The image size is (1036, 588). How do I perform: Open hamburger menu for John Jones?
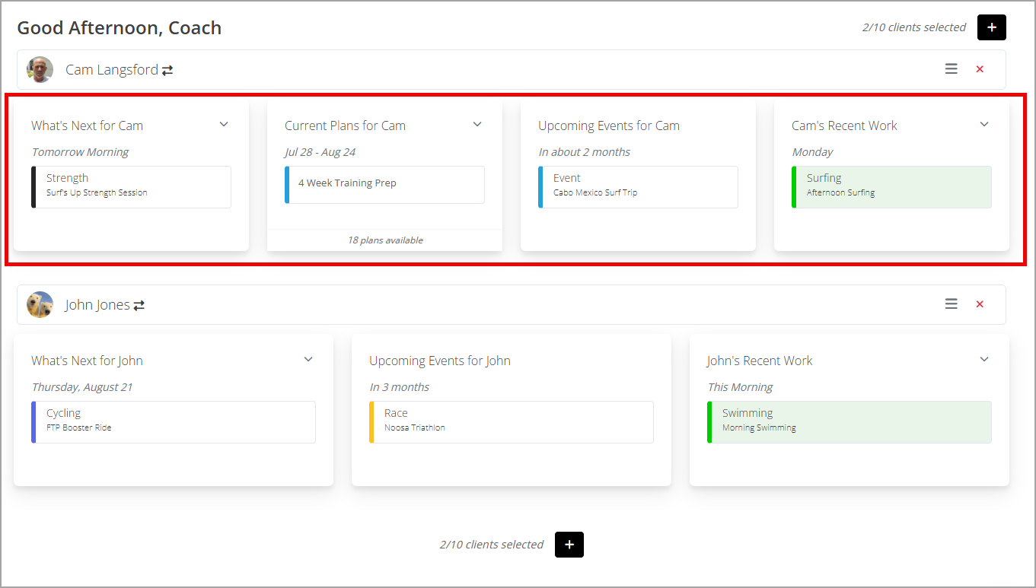tap(951, 304)
